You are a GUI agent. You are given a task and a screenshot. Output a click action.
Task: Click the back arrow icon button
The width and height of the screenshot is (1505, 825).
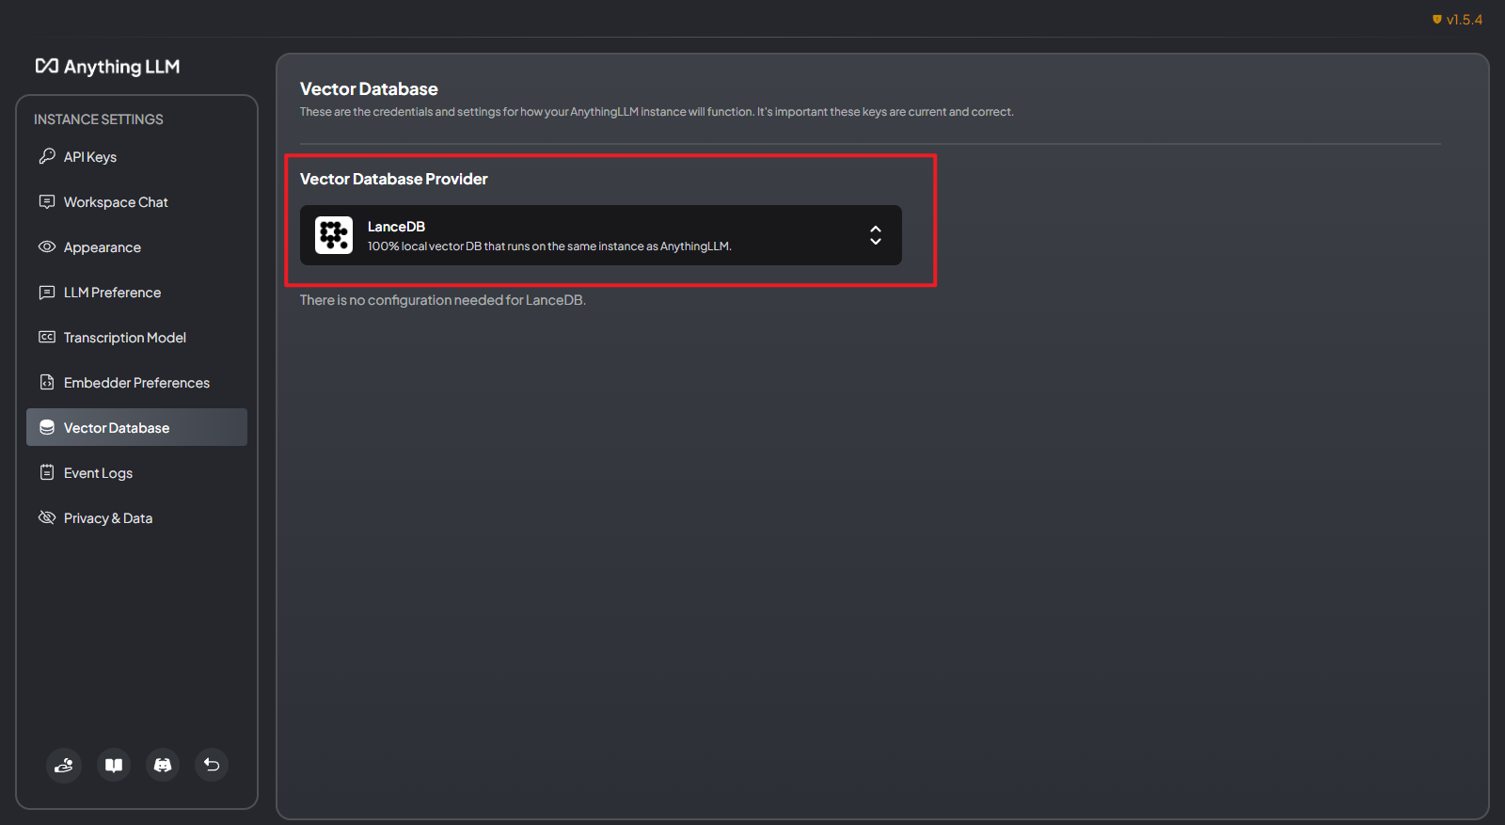pos(212,765)
